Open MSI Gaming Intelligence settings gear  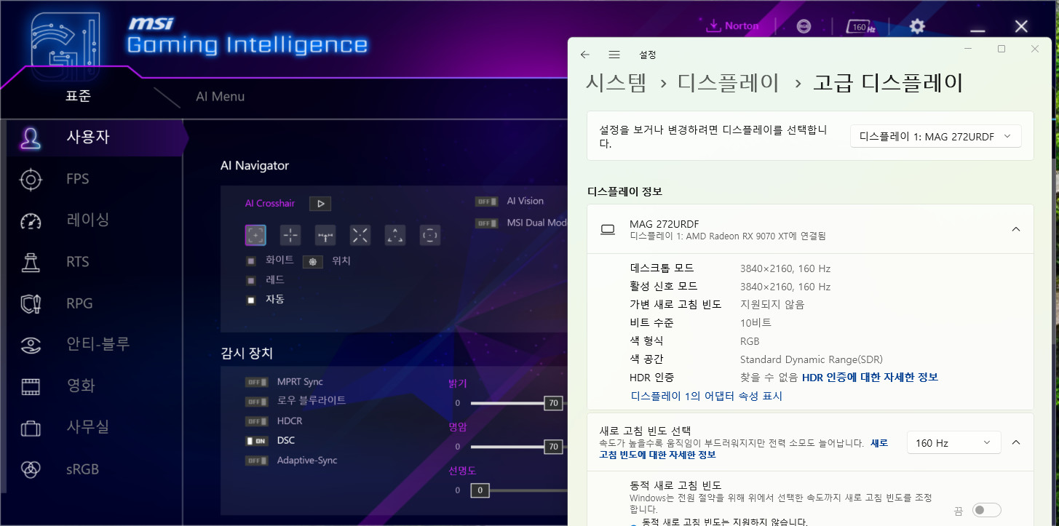click(x=917, y=26)
